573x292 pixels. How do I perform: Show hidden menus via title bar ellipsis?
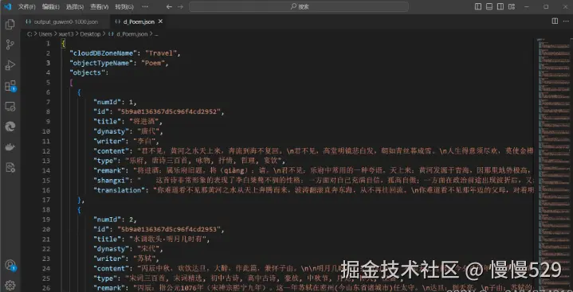(x=145, y=6)
